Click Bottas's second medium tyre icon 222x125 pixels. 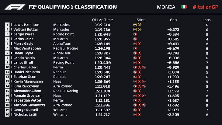140,30
